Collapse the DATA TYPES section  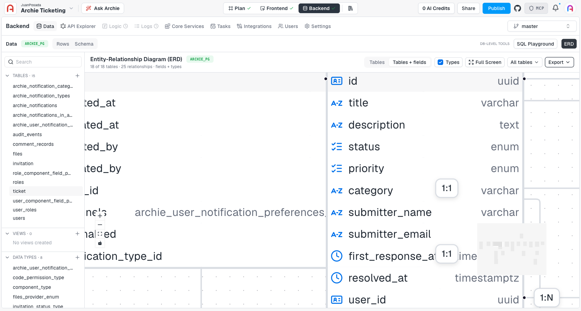tap(7, 257)
